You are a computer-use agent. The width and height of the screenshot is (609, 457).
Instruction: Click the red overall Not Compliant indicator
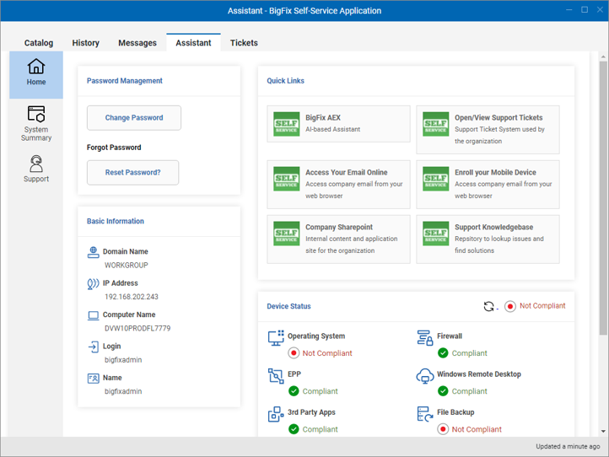pyautogui.click(x=510, y=306)
